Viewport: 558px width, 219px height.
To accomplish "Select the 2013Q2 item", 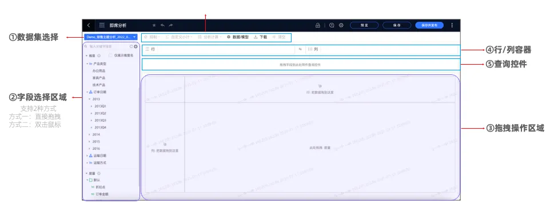I will tap(101, 113).
